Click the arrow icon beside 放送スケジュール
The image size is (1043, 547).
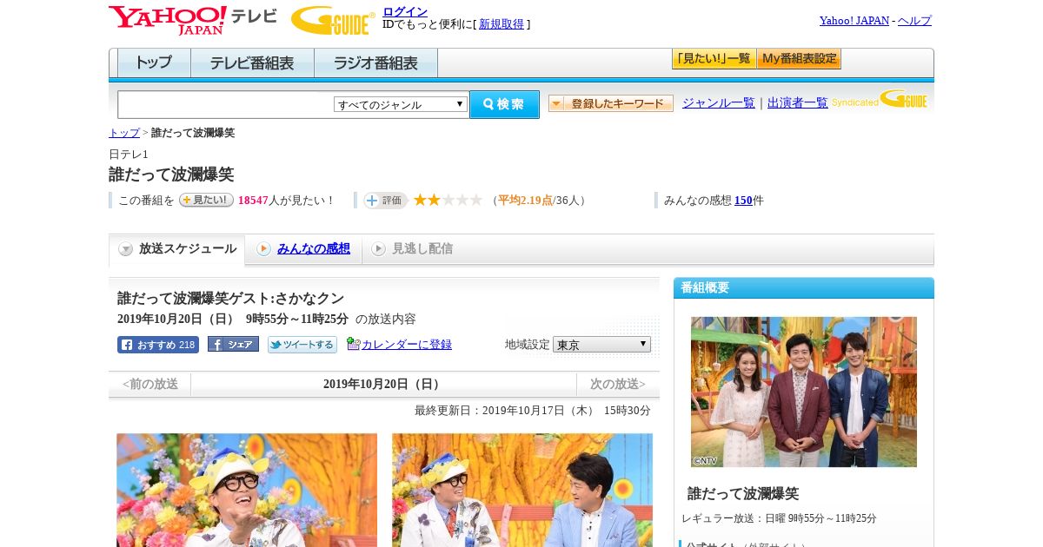(x=126, y=249)
